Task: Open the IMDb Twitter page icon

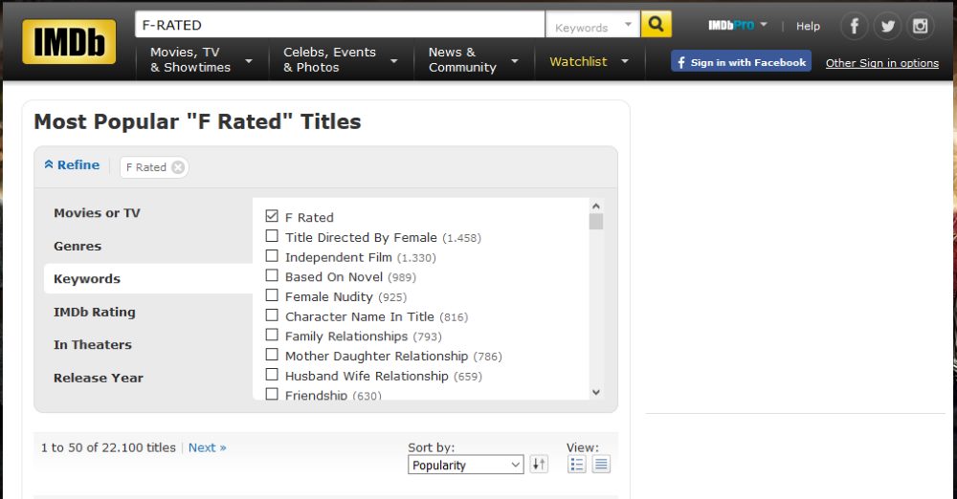Action: pyautogui.click(x=888, y=26)
